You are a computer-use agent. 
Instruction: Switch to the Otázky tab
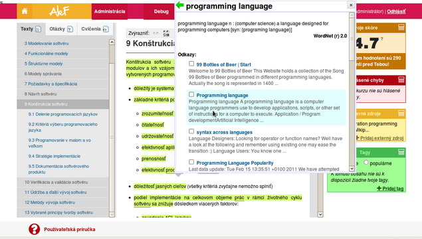coord(61,29)
